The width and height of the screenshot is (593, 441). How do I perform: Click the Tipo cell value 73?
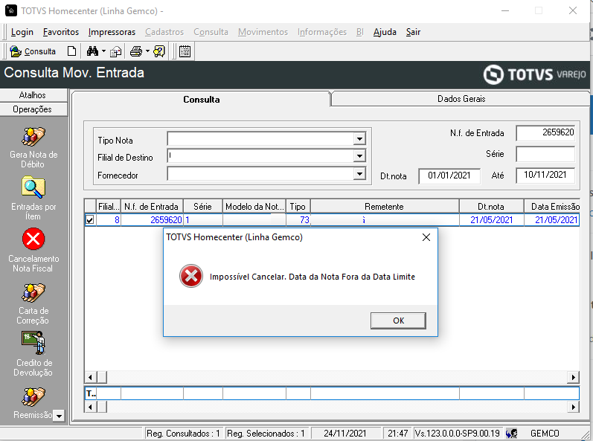tap(298, 220)
